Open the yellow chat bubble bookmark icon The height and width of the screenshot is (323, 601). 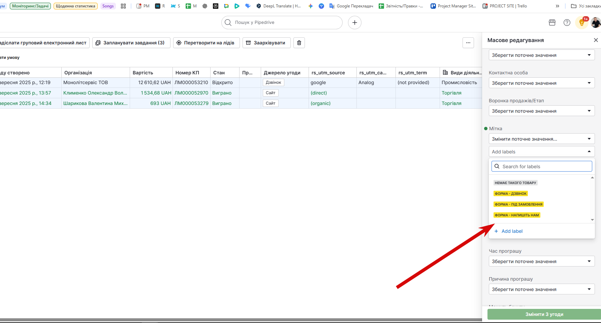(226, 6)
